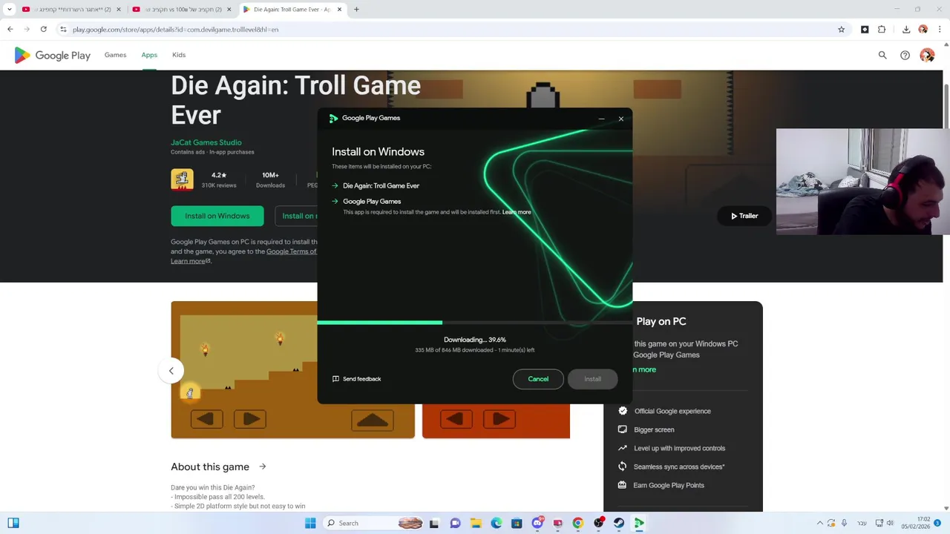950x534 pixels.
Task: View site information icon in address bar
Action: pyautogui.click(x=64, y=30)
